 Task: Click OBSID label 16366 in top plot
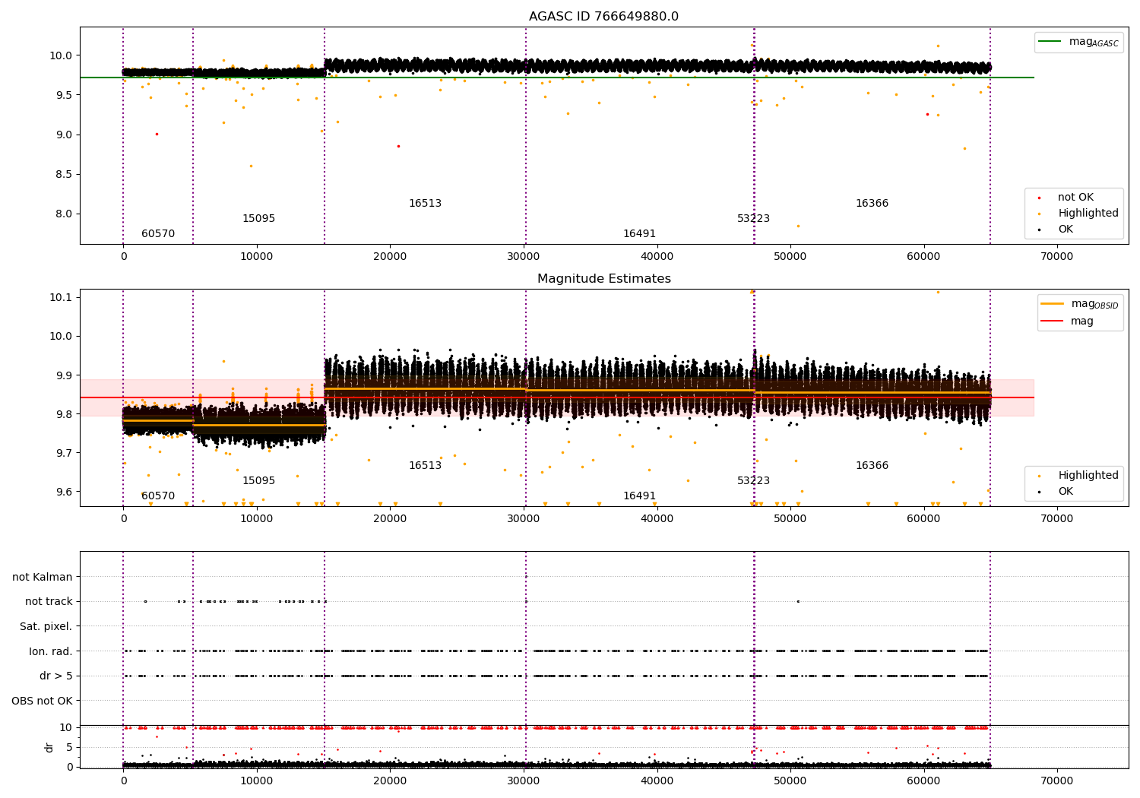[x=872, y=204]
